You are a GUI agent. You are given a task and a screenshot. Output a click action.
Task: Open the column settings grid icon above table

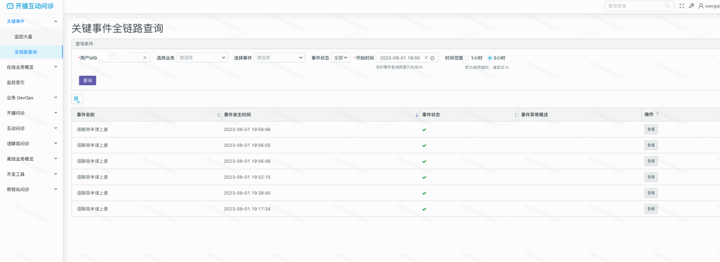click(77, 99)
